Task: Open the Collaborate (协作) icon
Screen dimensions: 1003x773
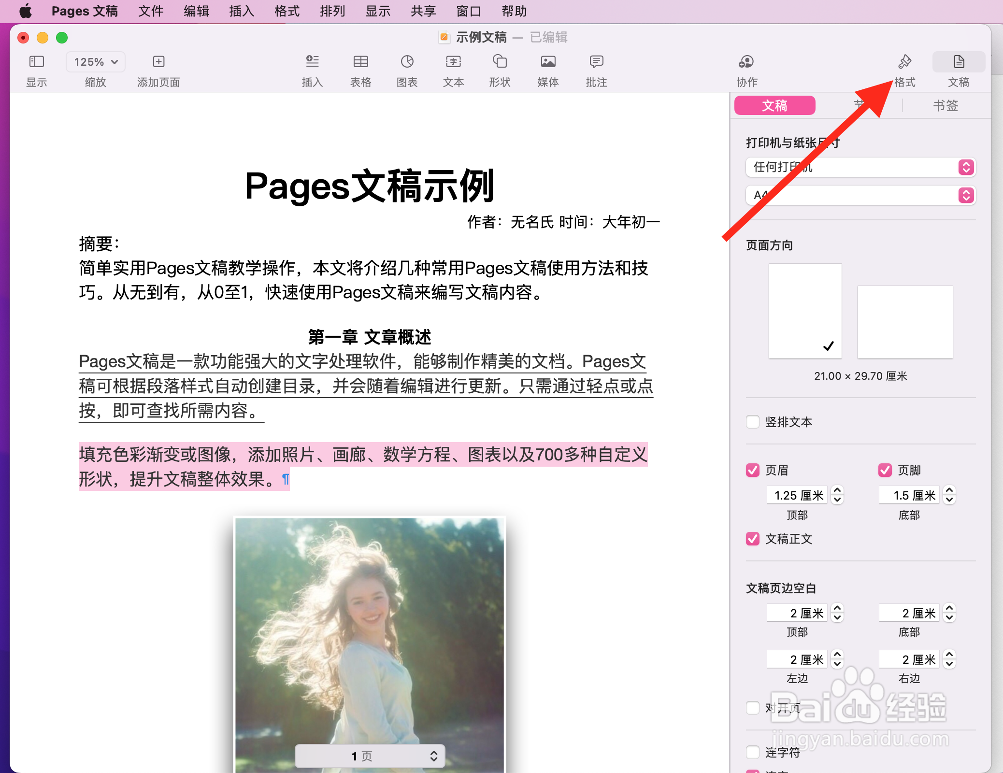Action: point(746,62)
